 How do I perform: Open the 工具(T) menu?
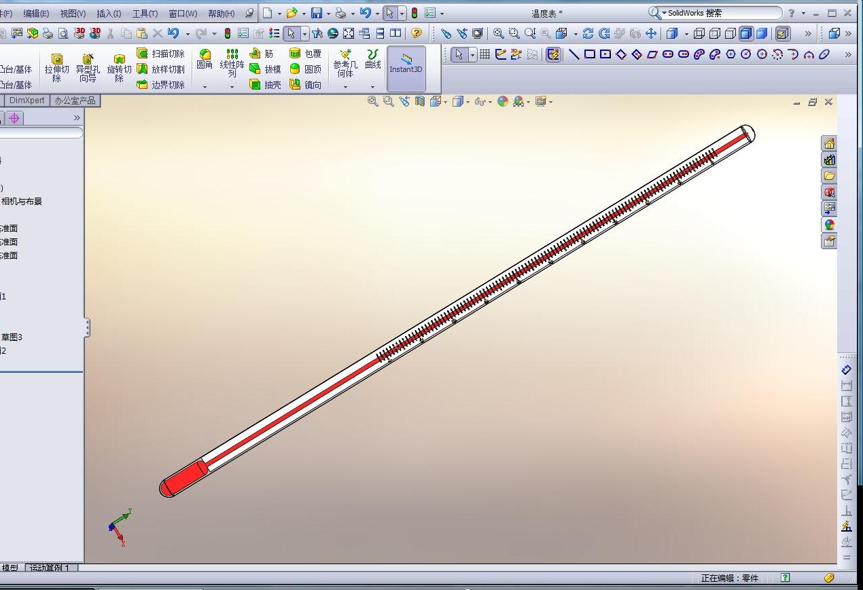(x=145, y=14)
